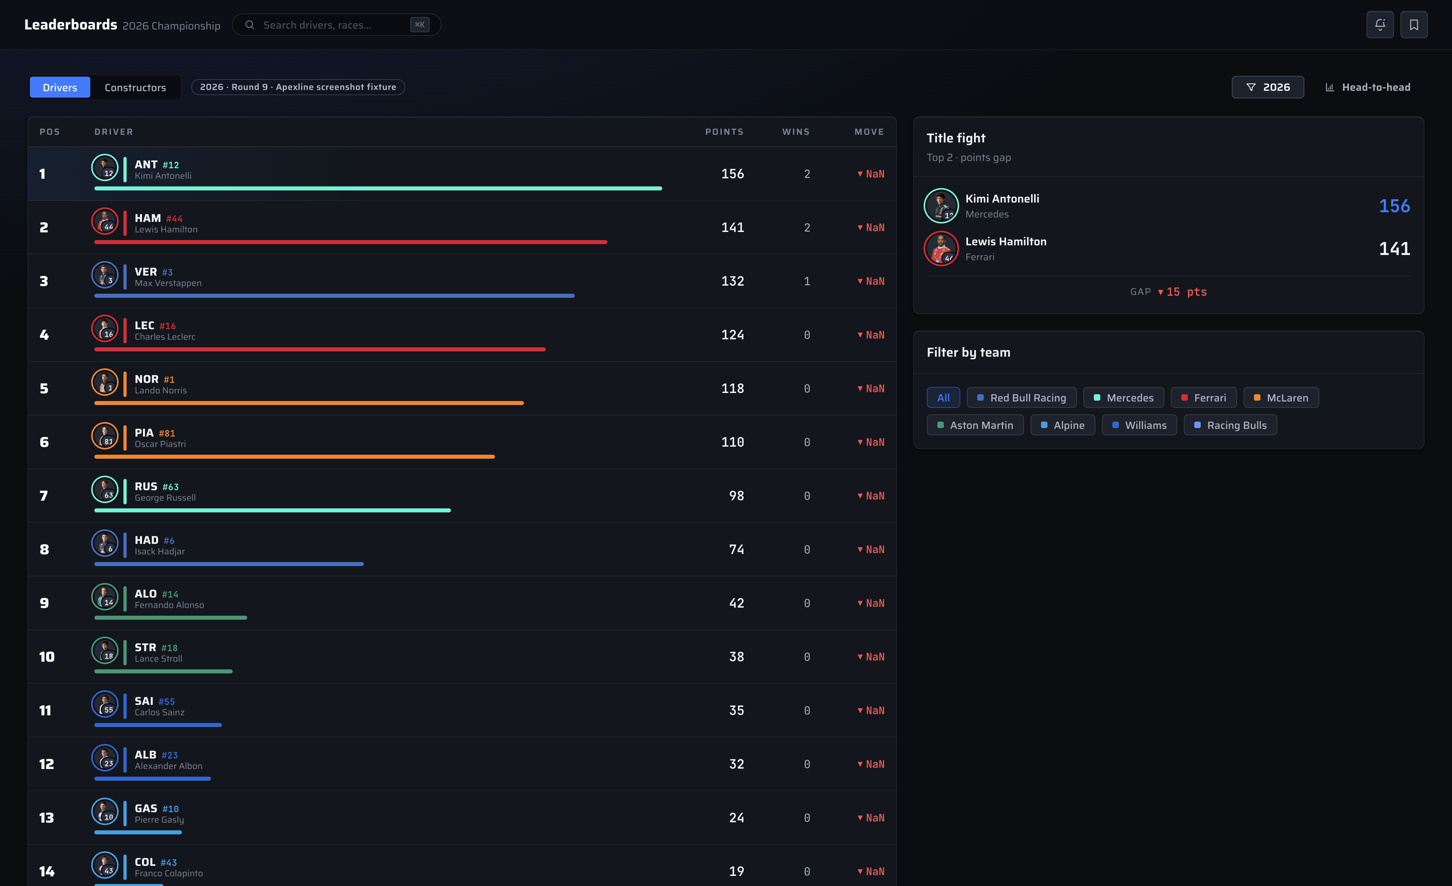Image resolution: width=1452 pixels, height=886 pixels.
Task: Click Isack Hadjar's driver avatar
Action: tap(105, 543)
